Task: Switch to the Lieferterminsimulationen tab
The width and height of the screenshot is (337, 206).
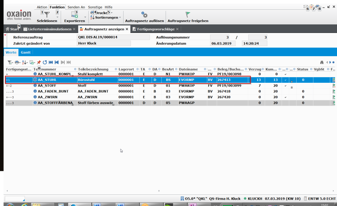Action: [x=50, y=29]
